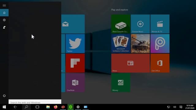Screen dimensions: 196x110
Task: Click the Search the web and Windows box
Action: tap(35, 102)
